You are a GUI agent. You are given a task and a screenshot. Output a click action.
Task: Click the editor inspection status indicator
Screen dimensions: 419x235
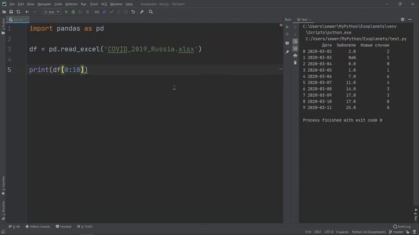281,25
